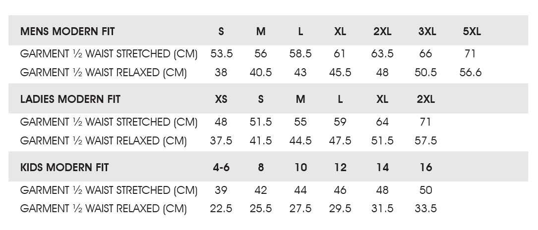Select the 3XL size column header
This screenshot has width=538, height=230.
point(427,32)
